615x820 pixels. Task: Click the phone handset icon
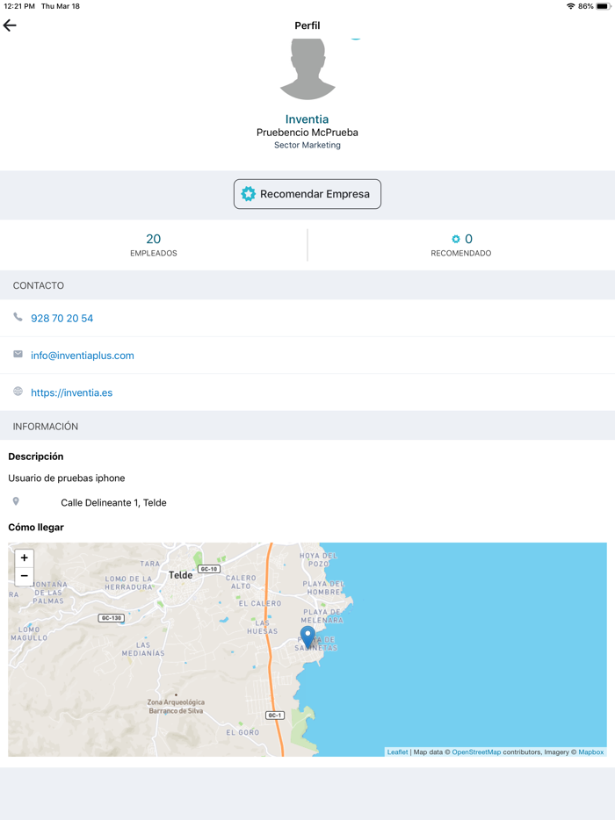(x=18, y=318)
